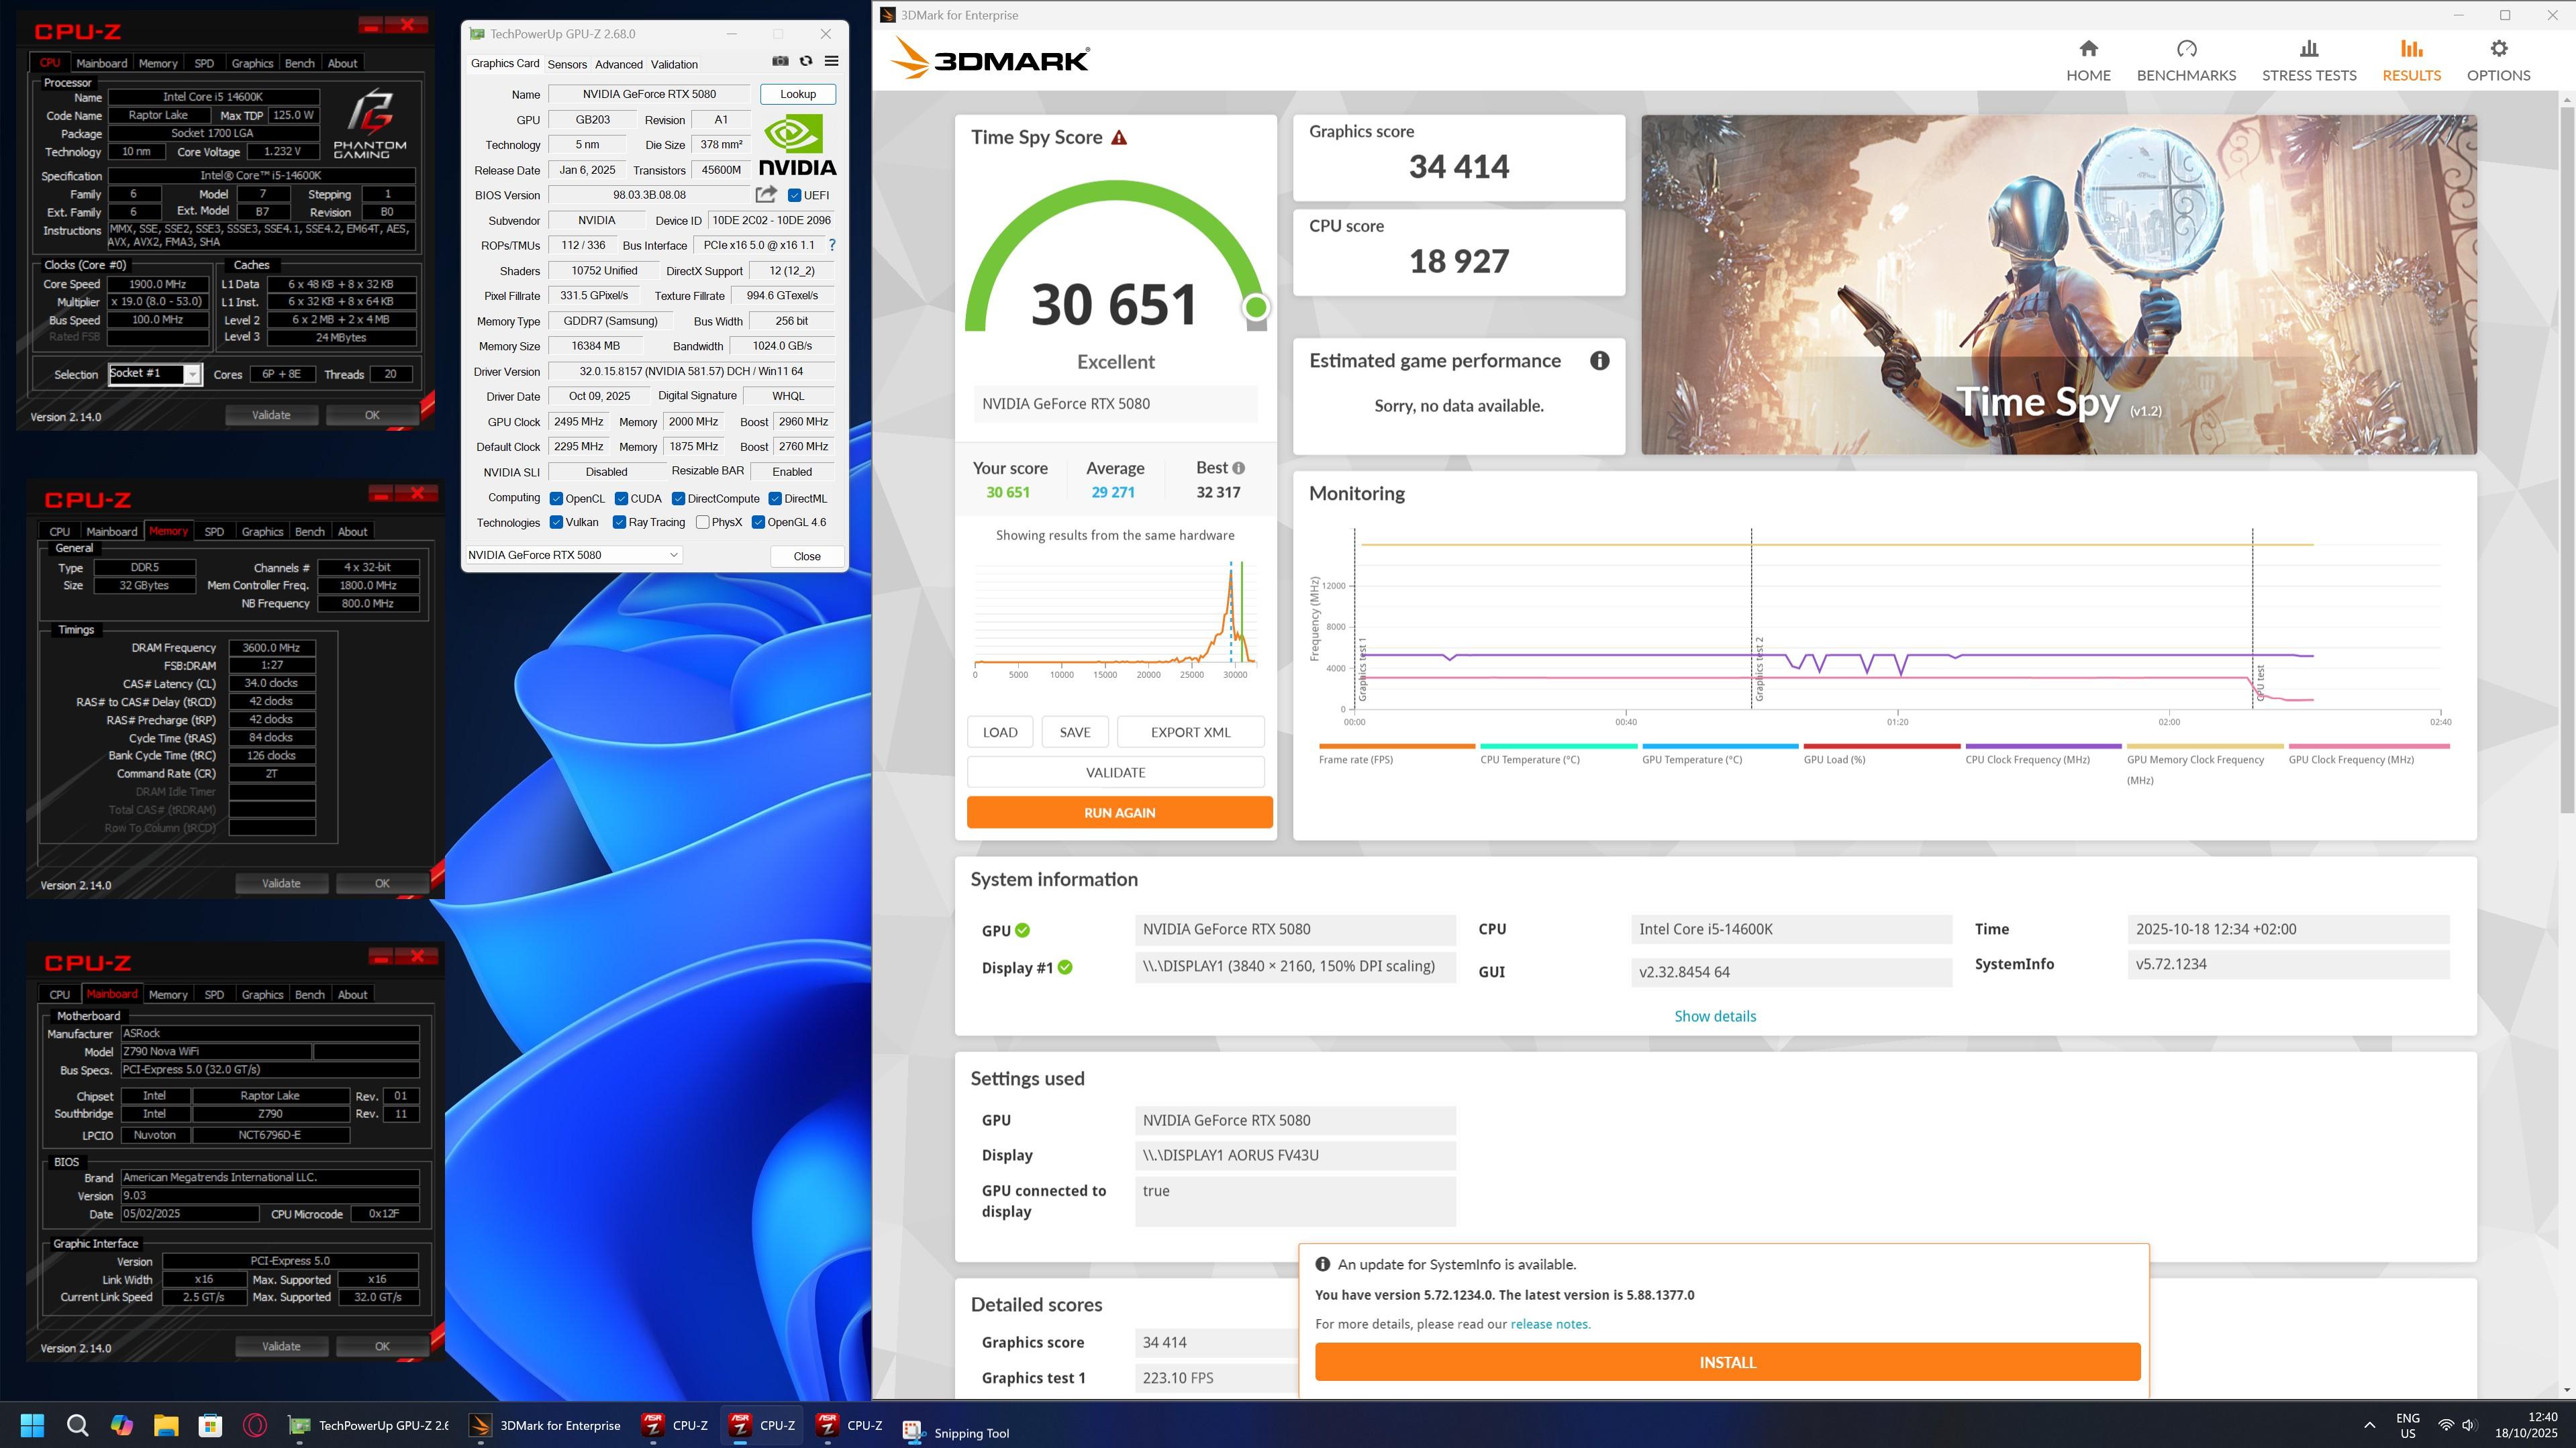
Task: Click the Show details link
Action: tap(1715, 1016)
